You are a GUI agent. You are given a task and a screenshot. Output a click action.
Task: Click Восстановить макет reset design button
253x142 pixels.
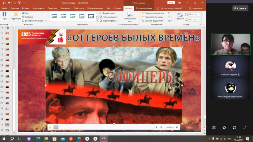coord(33,21)
